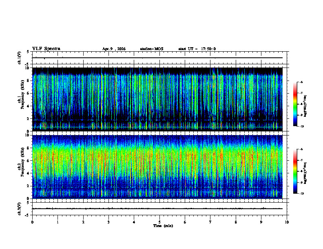Click inside the ch.2 spectrogram panel

point(157,167)
